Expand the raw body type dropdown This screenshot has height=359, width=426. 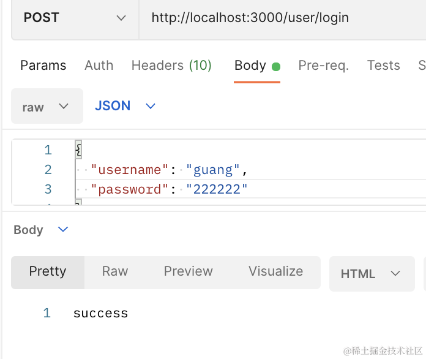point(47,107)
